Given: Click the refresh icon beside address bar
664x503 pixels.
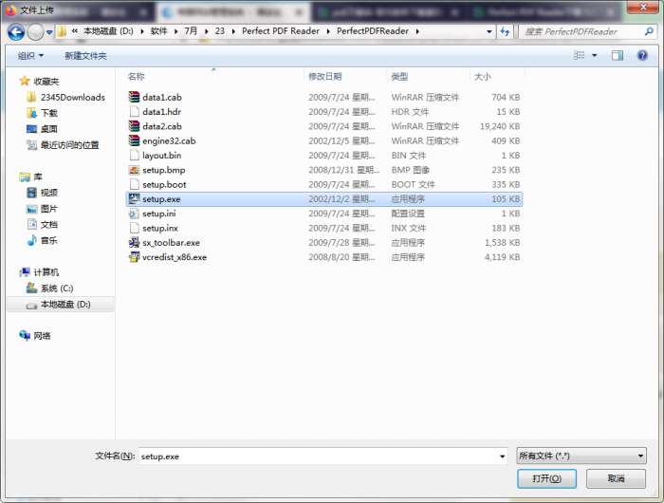Looking at the screenshot, I should click(x=505, y=31).
